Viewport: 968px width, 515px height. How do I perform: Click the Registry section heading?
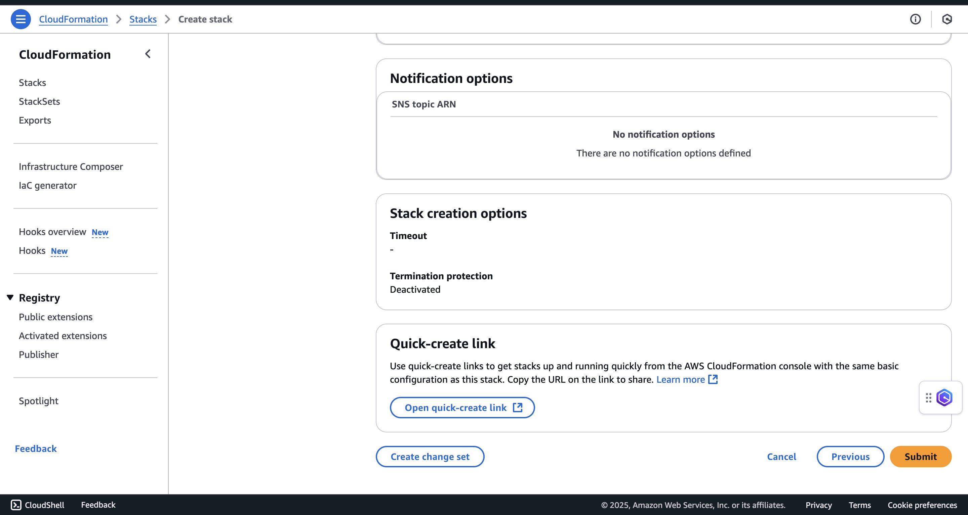(x=39, y=298)
